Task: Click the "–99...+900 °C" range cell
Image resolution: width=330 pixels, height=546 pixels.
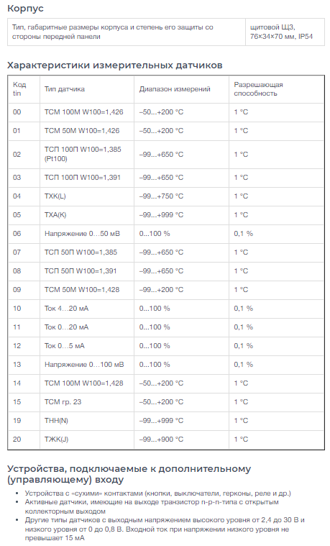Action: (181, 440)
